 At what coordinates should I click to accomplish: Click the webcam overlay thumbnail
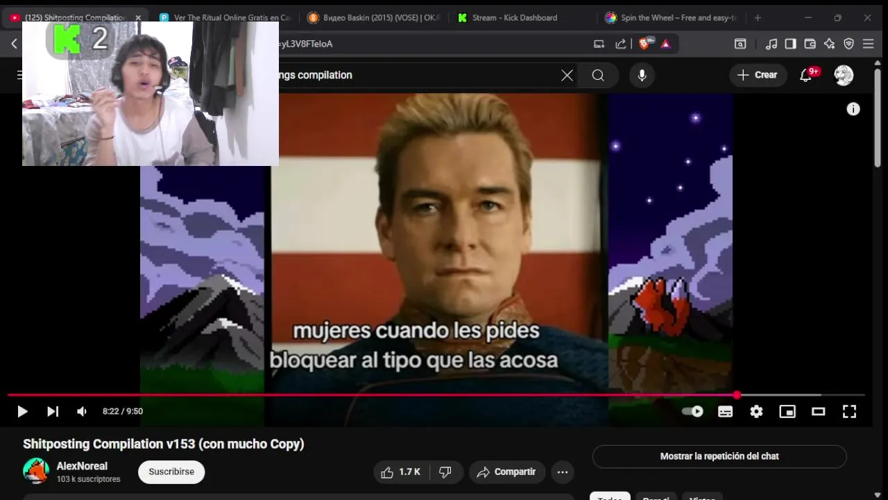pos(151,94)
